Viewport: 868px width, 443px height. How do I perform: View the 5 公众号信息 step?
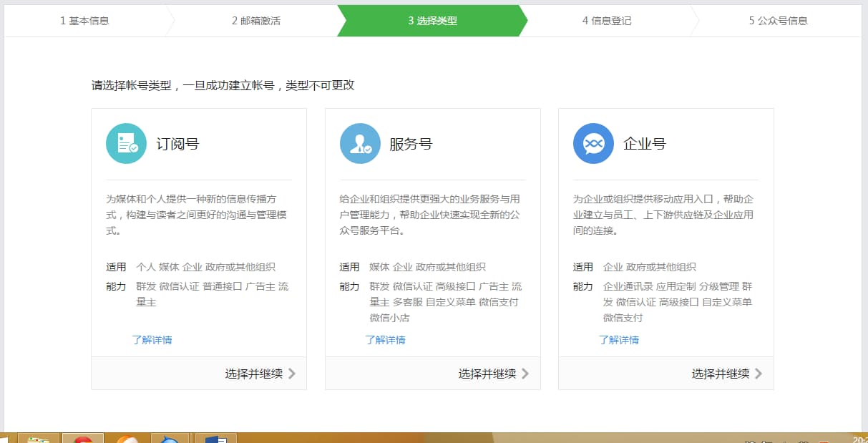click(x=778, y=21)
